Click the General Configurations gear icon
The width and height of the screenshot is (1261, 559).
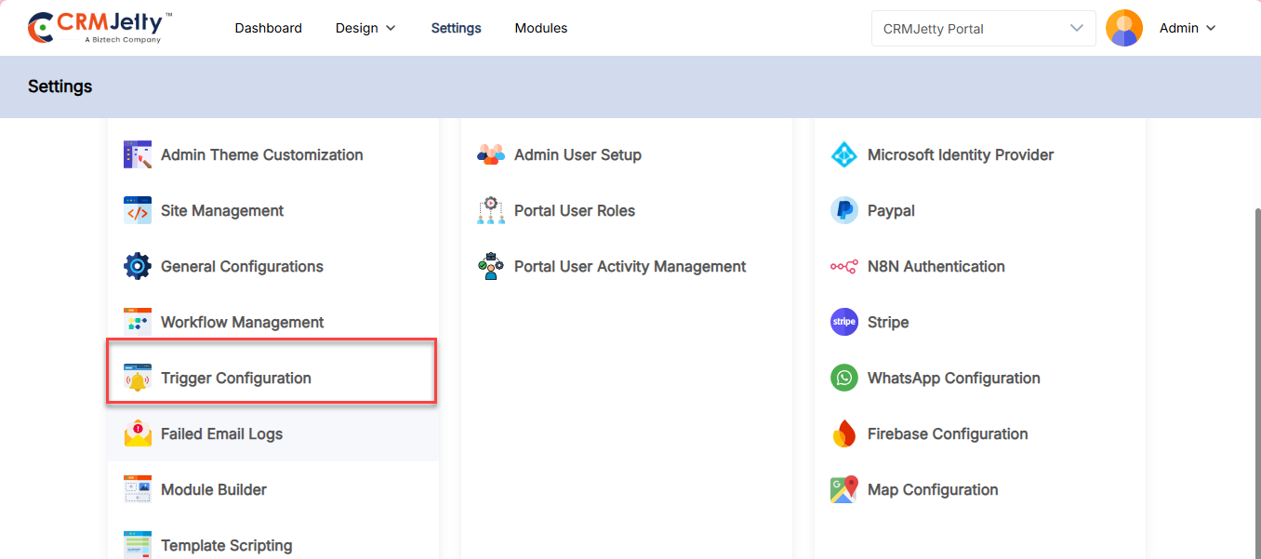tap(138, 267)
